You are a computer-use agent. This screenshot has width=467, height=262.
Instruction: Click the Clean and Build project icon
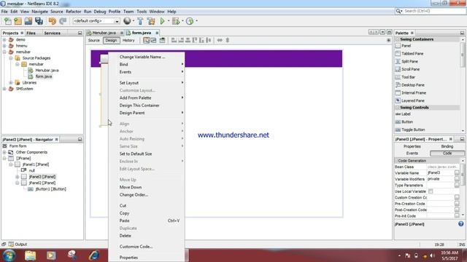coord(151,21)
